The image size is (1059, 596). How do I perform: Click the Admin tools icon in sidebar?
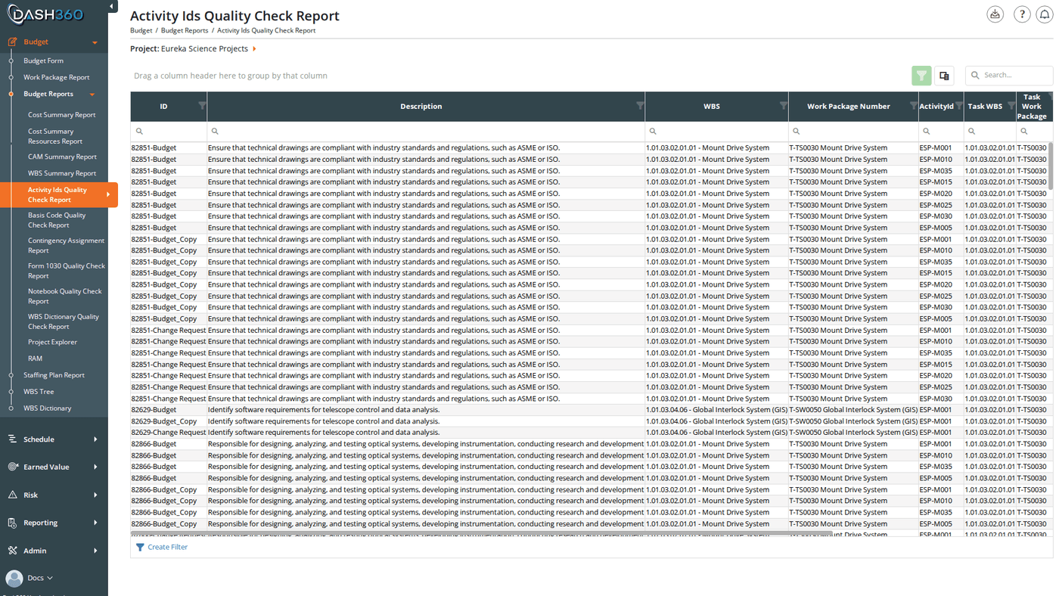tap(12, 551)
